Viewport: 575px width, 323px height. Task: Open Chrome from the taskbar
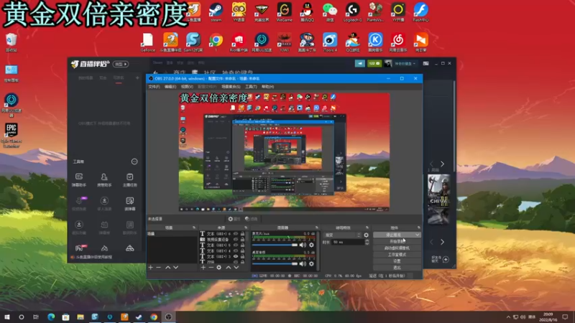tap(154, 317)
